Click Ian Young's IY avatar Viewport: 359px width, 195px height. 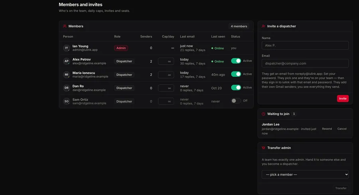click(66, 48)
